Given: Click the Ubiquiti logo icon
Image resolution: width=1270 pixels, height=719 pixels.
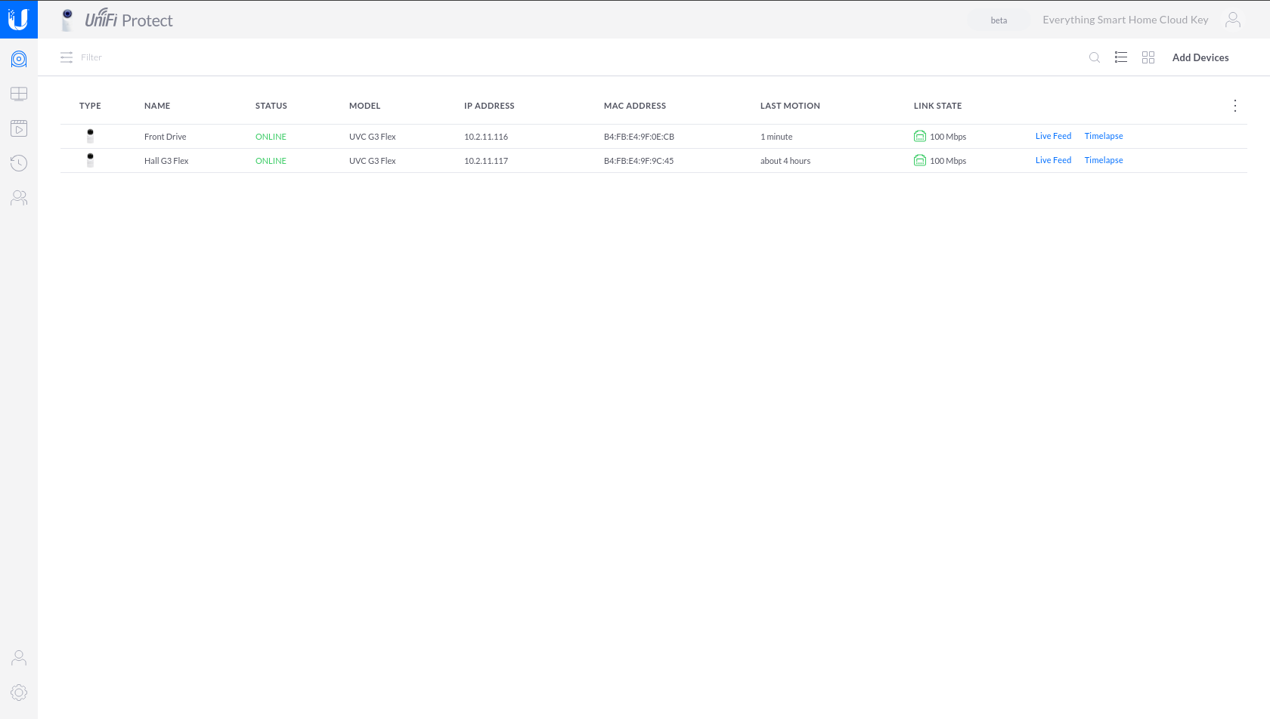Looking at the screenshot, I should pos(18,19).
